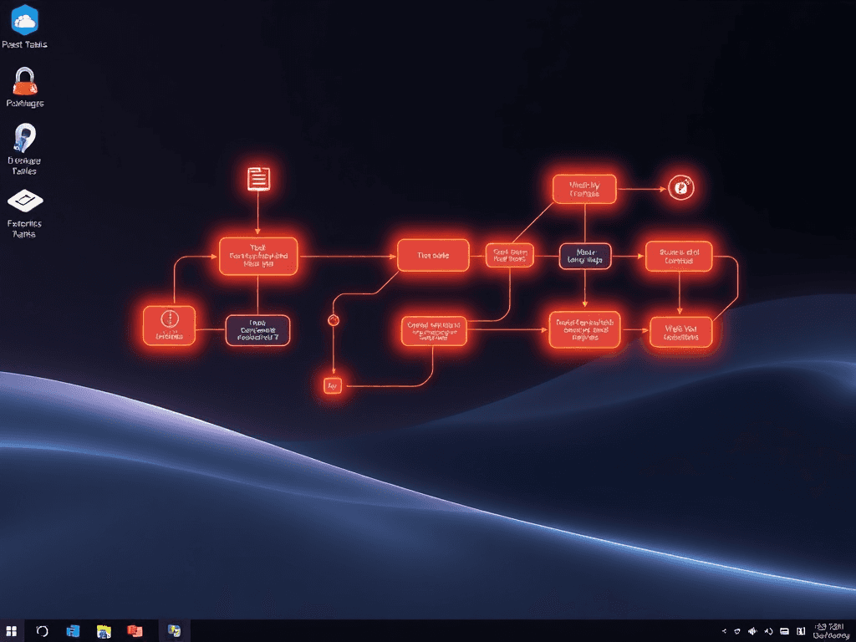Open the notification center from the tray
The width and height of the screenshot is (856, 642).
pyautogui.click(x=799, y=632)
